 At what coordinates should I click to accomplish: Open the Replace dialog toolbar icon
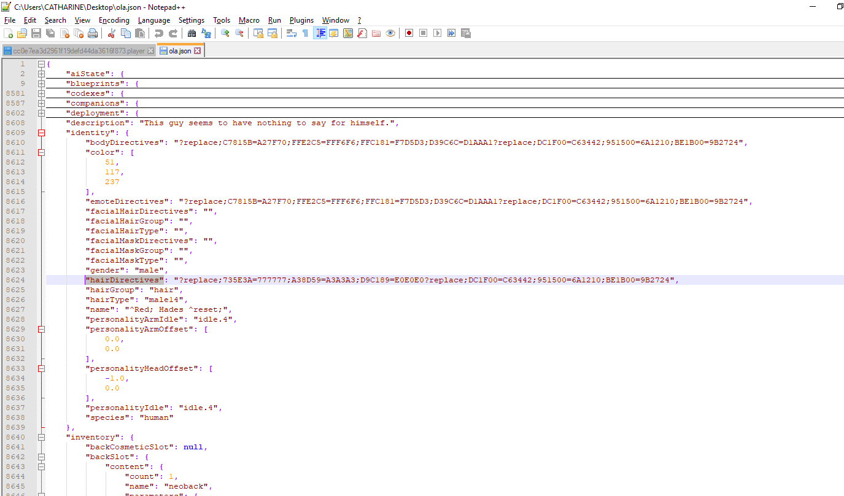coord(206,33)
